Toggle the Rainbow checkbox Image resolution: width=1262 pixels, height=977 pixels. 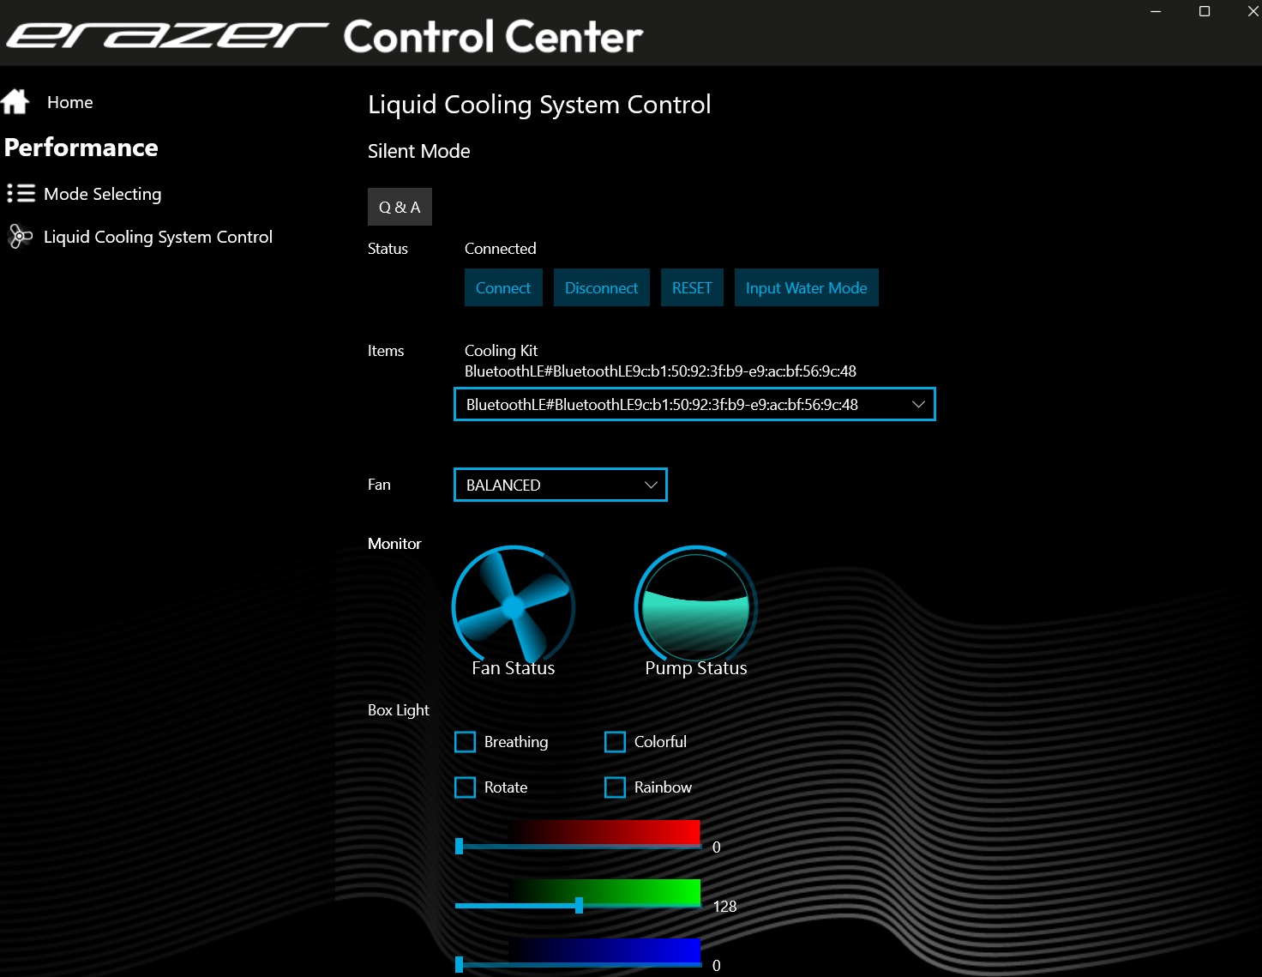click(615, 787)
